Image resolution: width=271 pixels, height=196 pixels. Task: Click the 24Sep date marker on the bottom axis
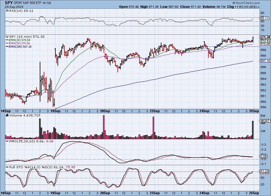[204, 193]
